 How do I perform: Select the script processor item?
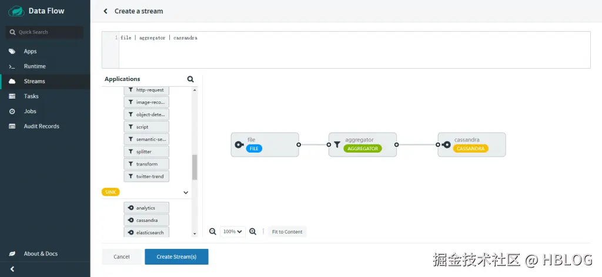pyautogui.click(x=146, y=127)
